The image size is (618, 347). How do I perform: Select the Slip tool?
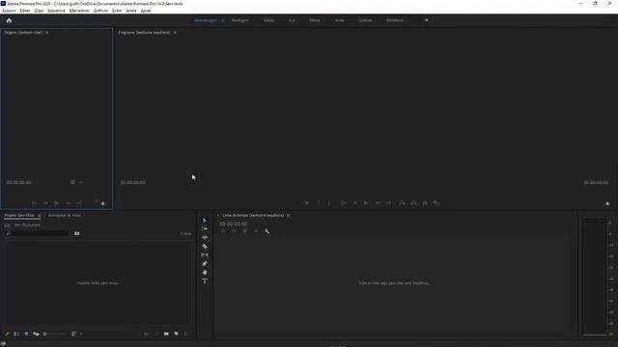(205, 254)
